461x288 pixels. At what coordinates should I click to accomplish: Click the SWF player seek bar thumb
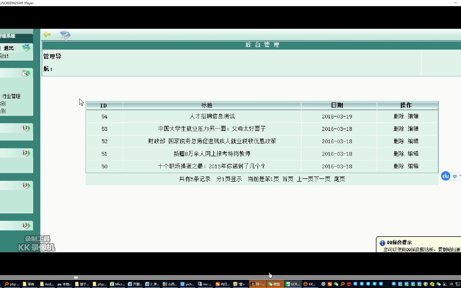[76, 278]
